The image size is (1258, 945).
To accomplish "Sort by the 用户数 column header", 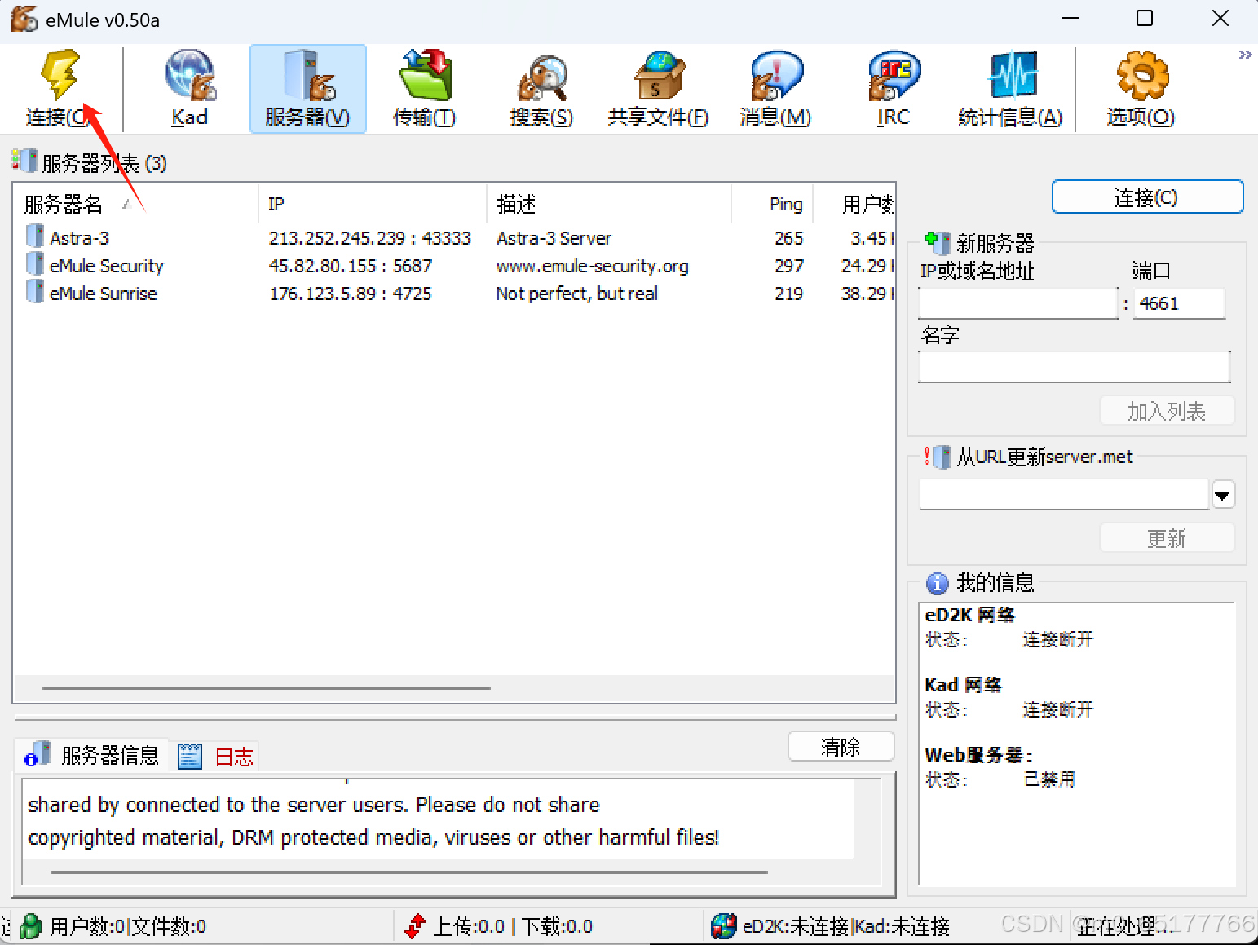I will tap(854, 204).
